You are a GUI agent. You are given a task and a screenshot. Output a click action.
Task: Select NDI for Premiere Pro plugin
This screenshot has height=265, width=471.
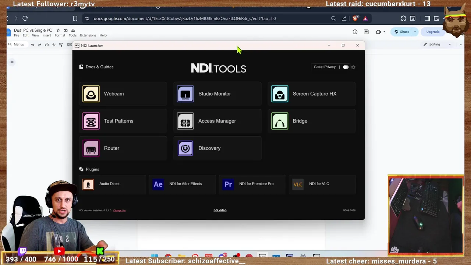[252, 184]
